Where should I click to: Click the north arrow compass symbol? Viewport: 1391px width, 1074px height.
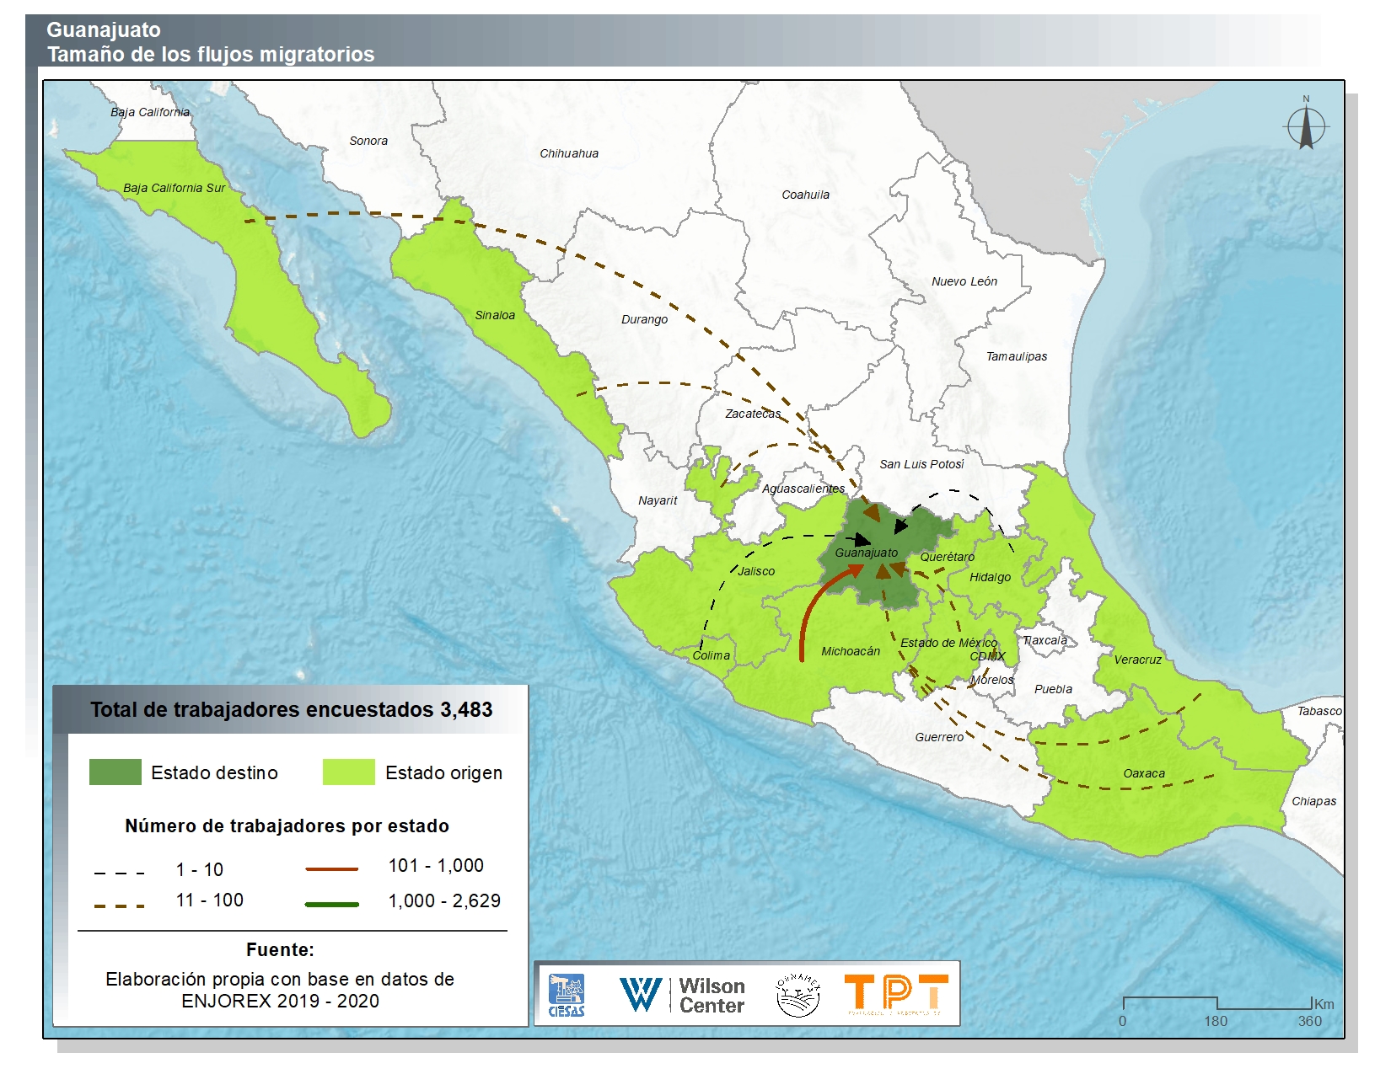pos(1306,126)
